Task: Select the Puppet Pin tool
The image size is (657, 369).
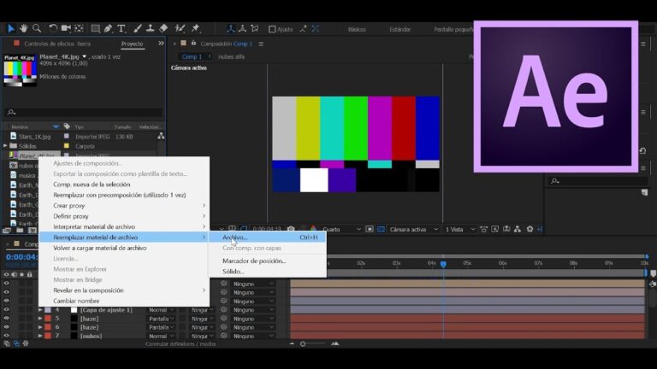Action: pos(195,28)
